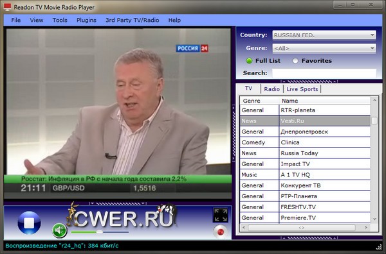Select the Russia Today channel
386x254 pixels.
click(305, 153)
